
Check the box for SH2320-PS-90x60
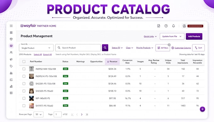(24, 91)
